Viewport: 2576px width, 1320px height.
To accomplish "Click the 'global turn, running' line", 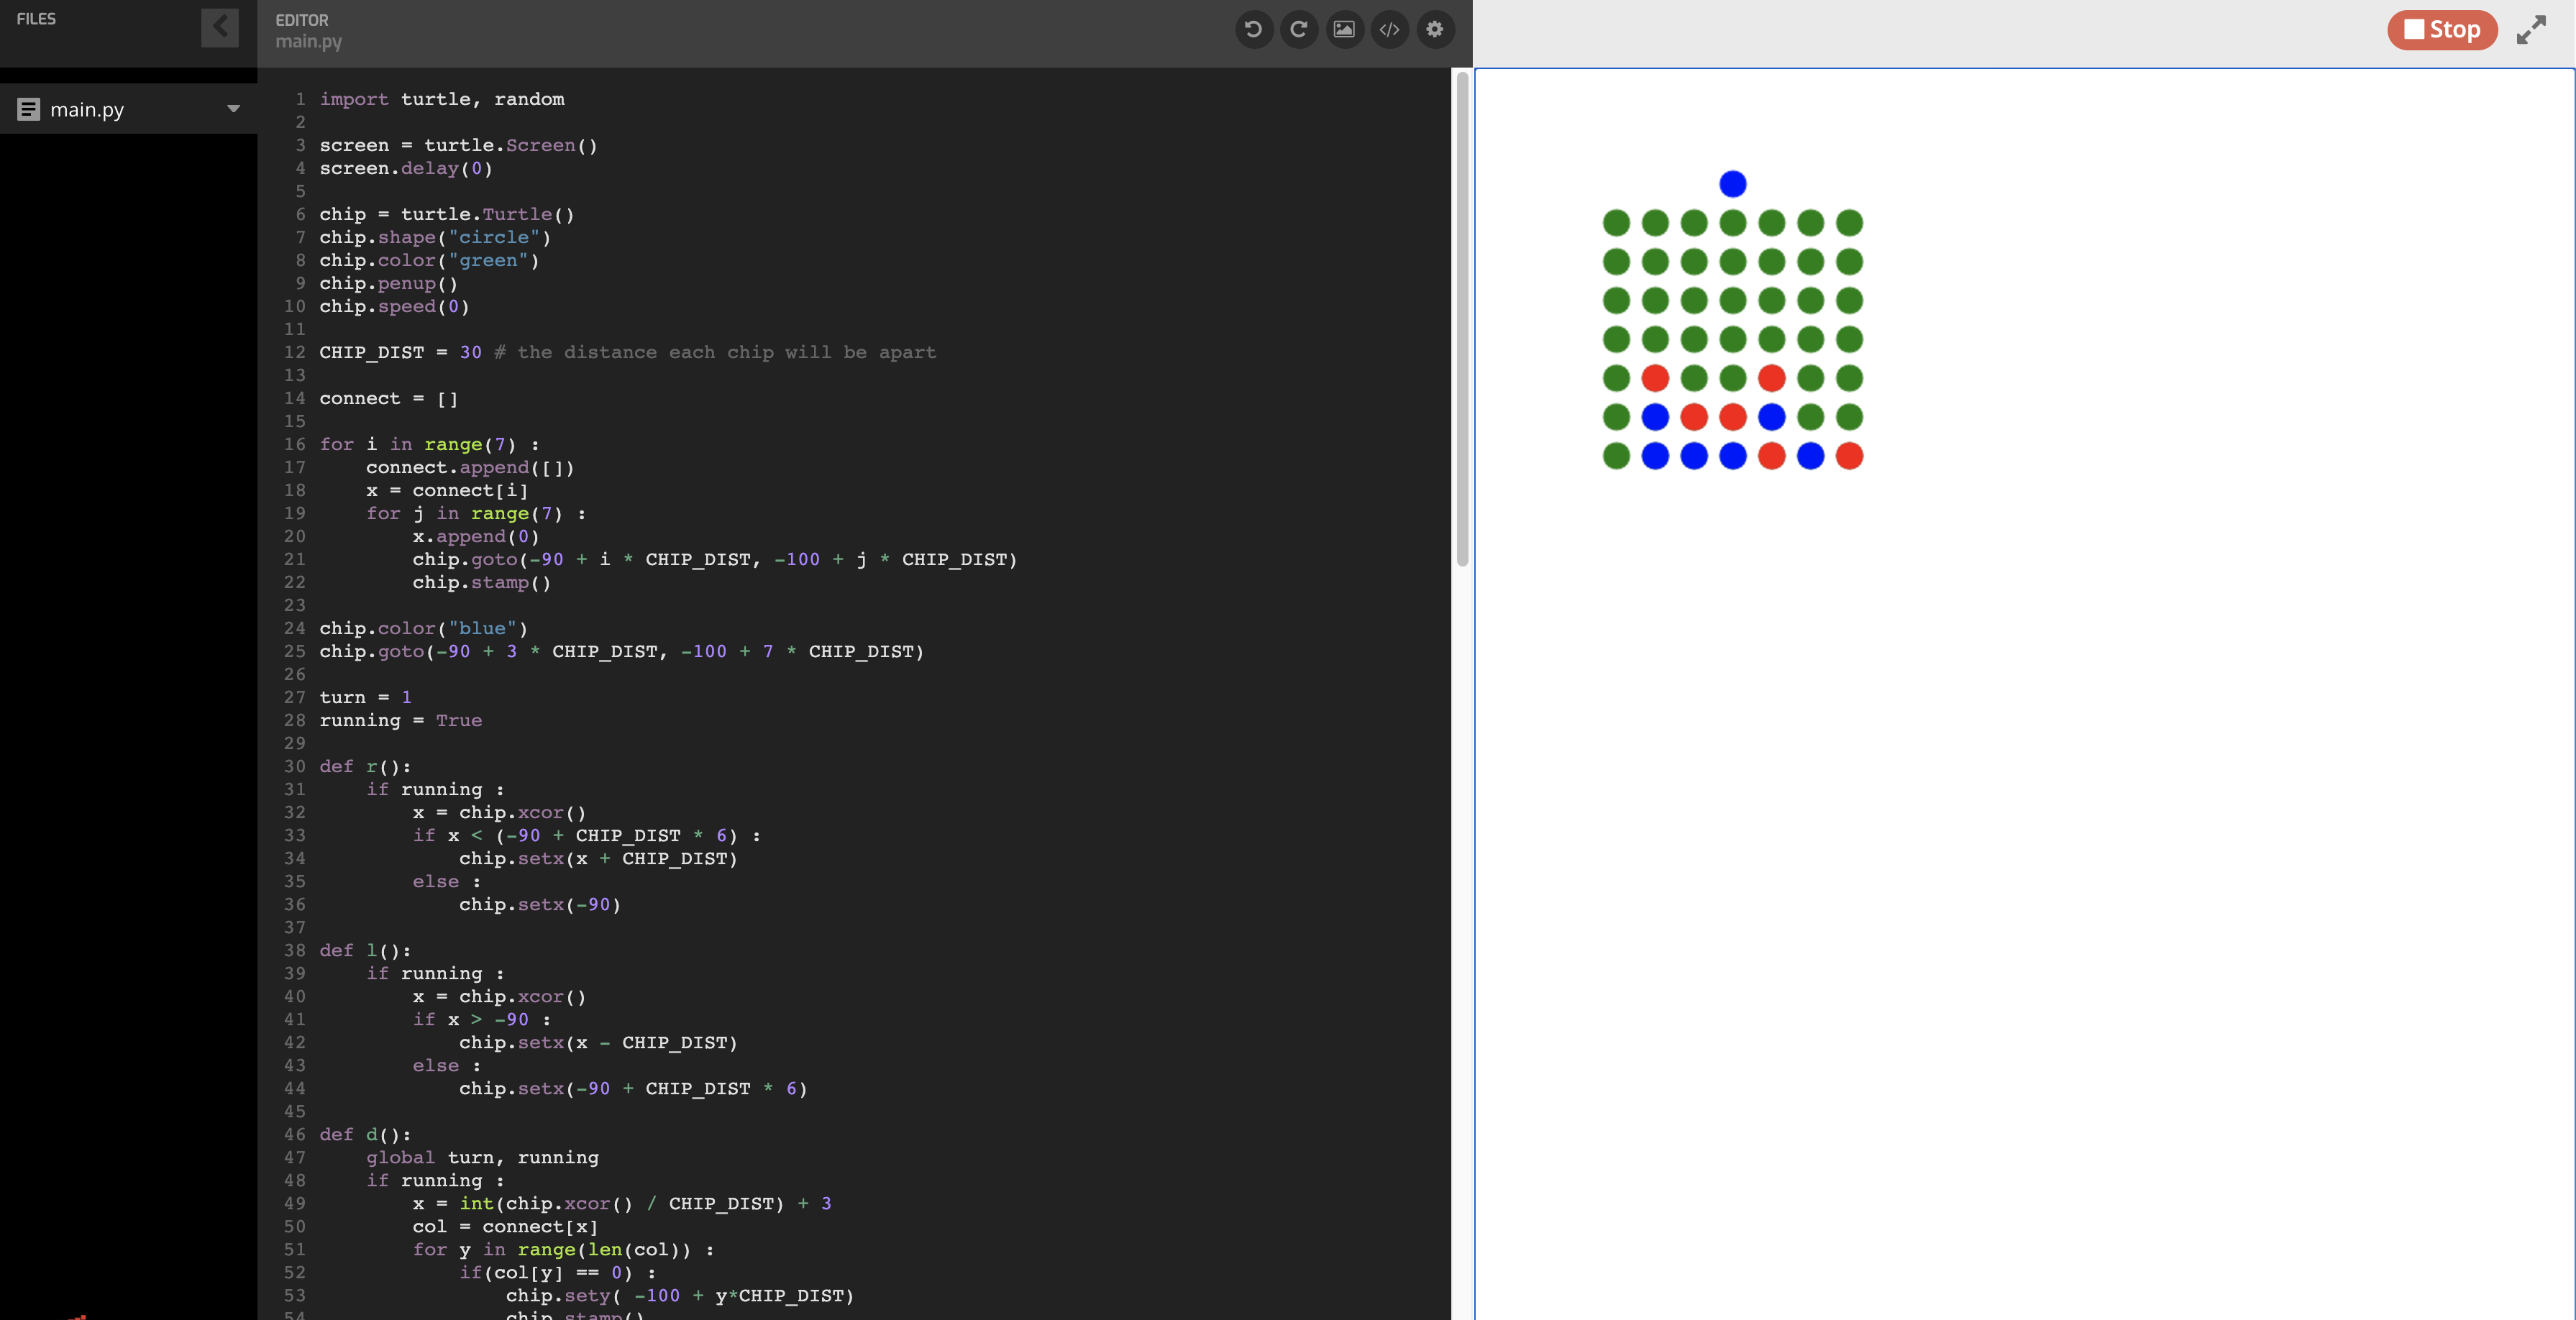I will pyautogui.click(x=482, y=1157).
